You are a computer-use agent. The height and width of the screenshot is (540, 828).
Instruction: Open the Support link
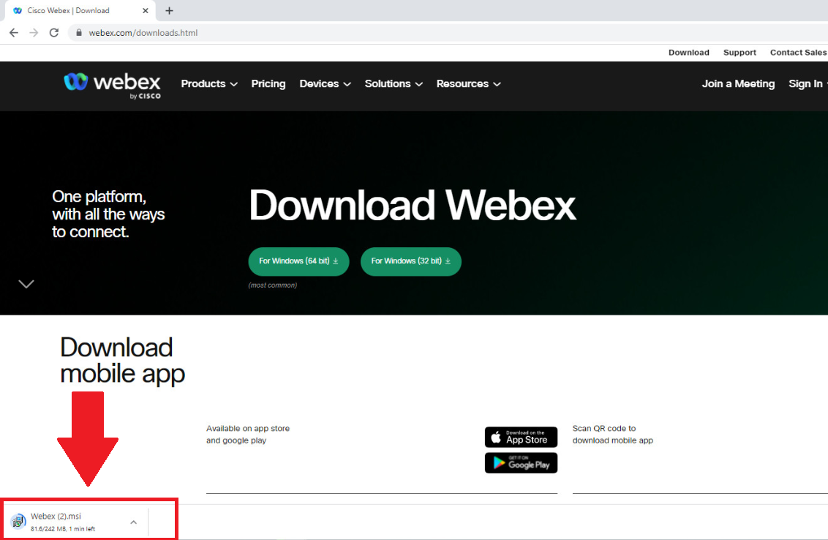tap(739, 52)
